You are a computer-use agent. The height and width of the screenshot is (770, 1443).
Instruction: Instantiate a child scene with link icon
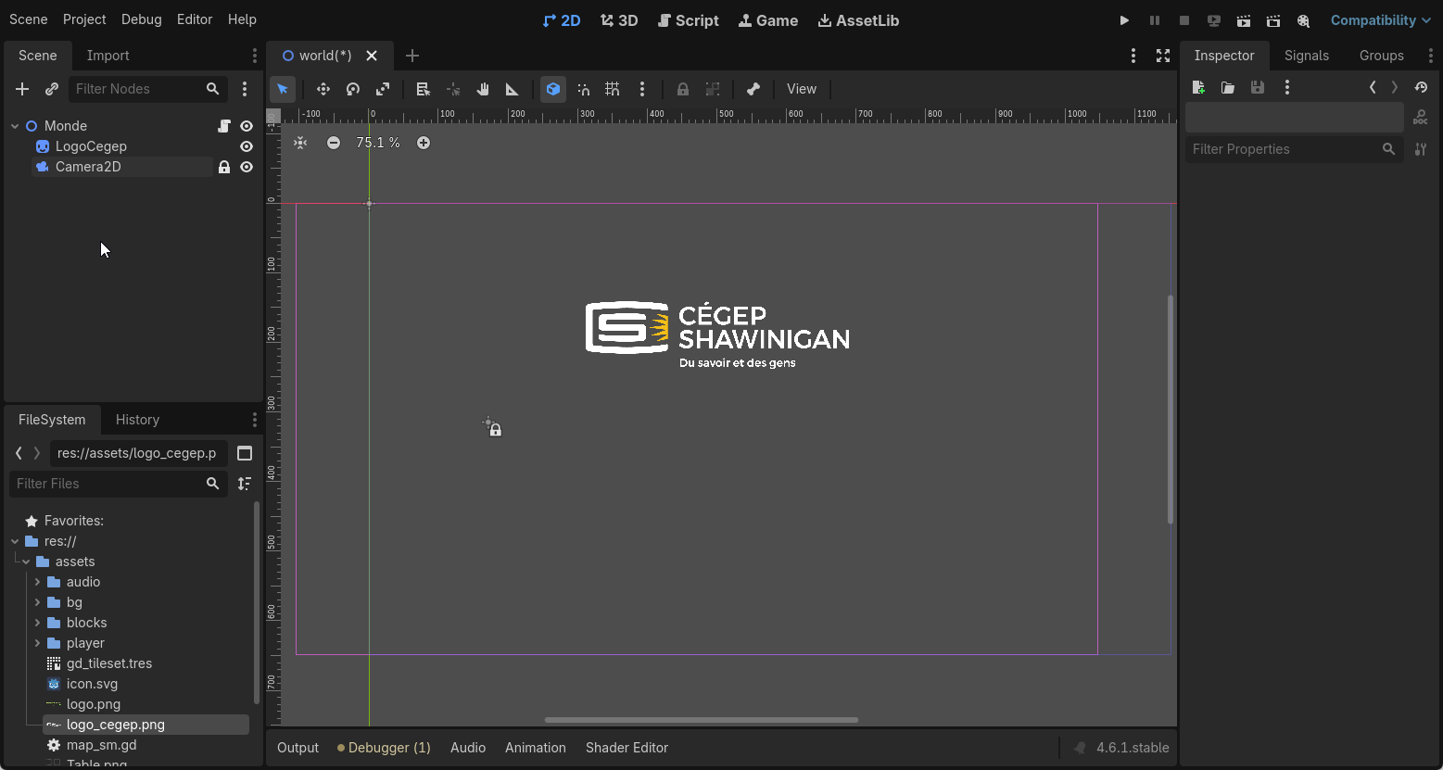52,89
